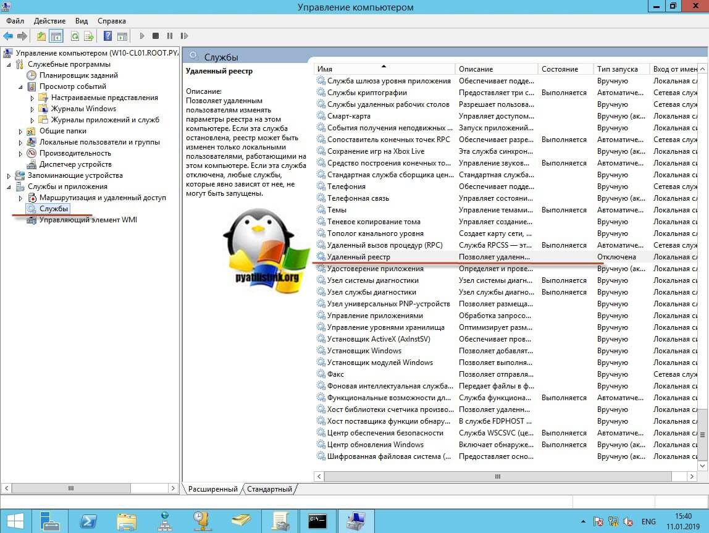
Task: Click the Export list toolbar icon
Action: (x=89, y=36)
